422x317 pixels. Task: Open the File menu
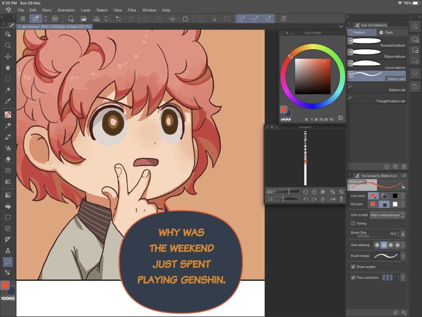(x=20, y=10)
